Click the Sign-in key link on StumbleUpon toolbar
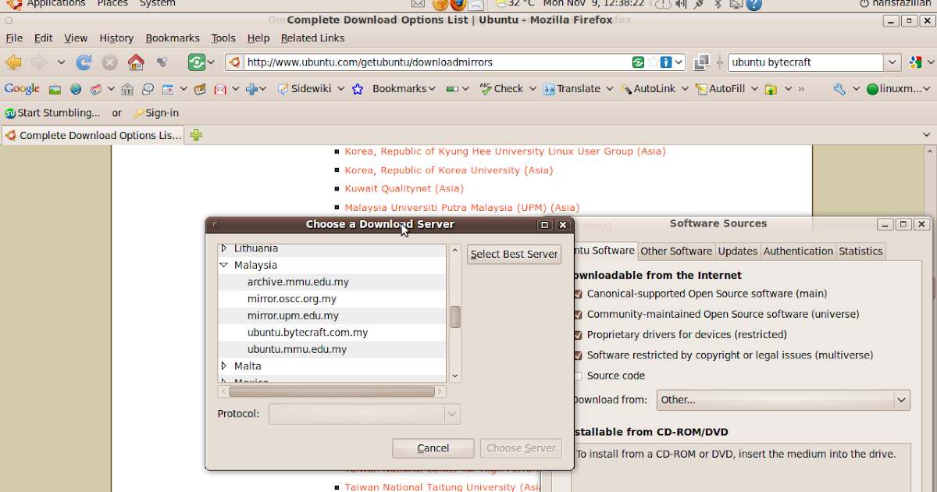 click(156, 113)
